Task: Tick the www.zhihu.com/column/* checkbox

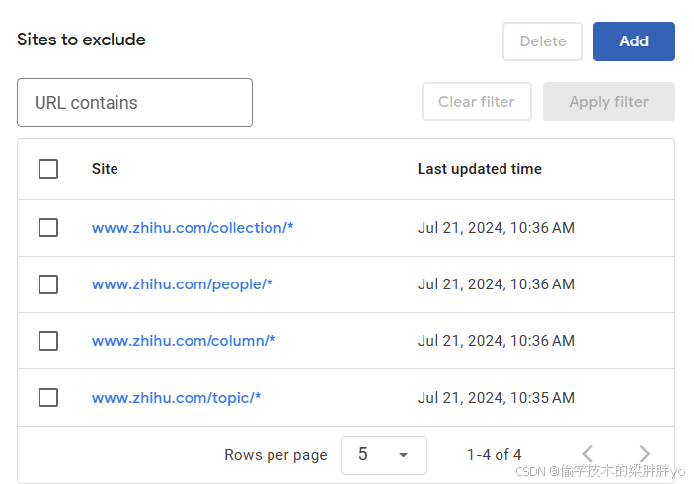Action: tap(48, 341)
